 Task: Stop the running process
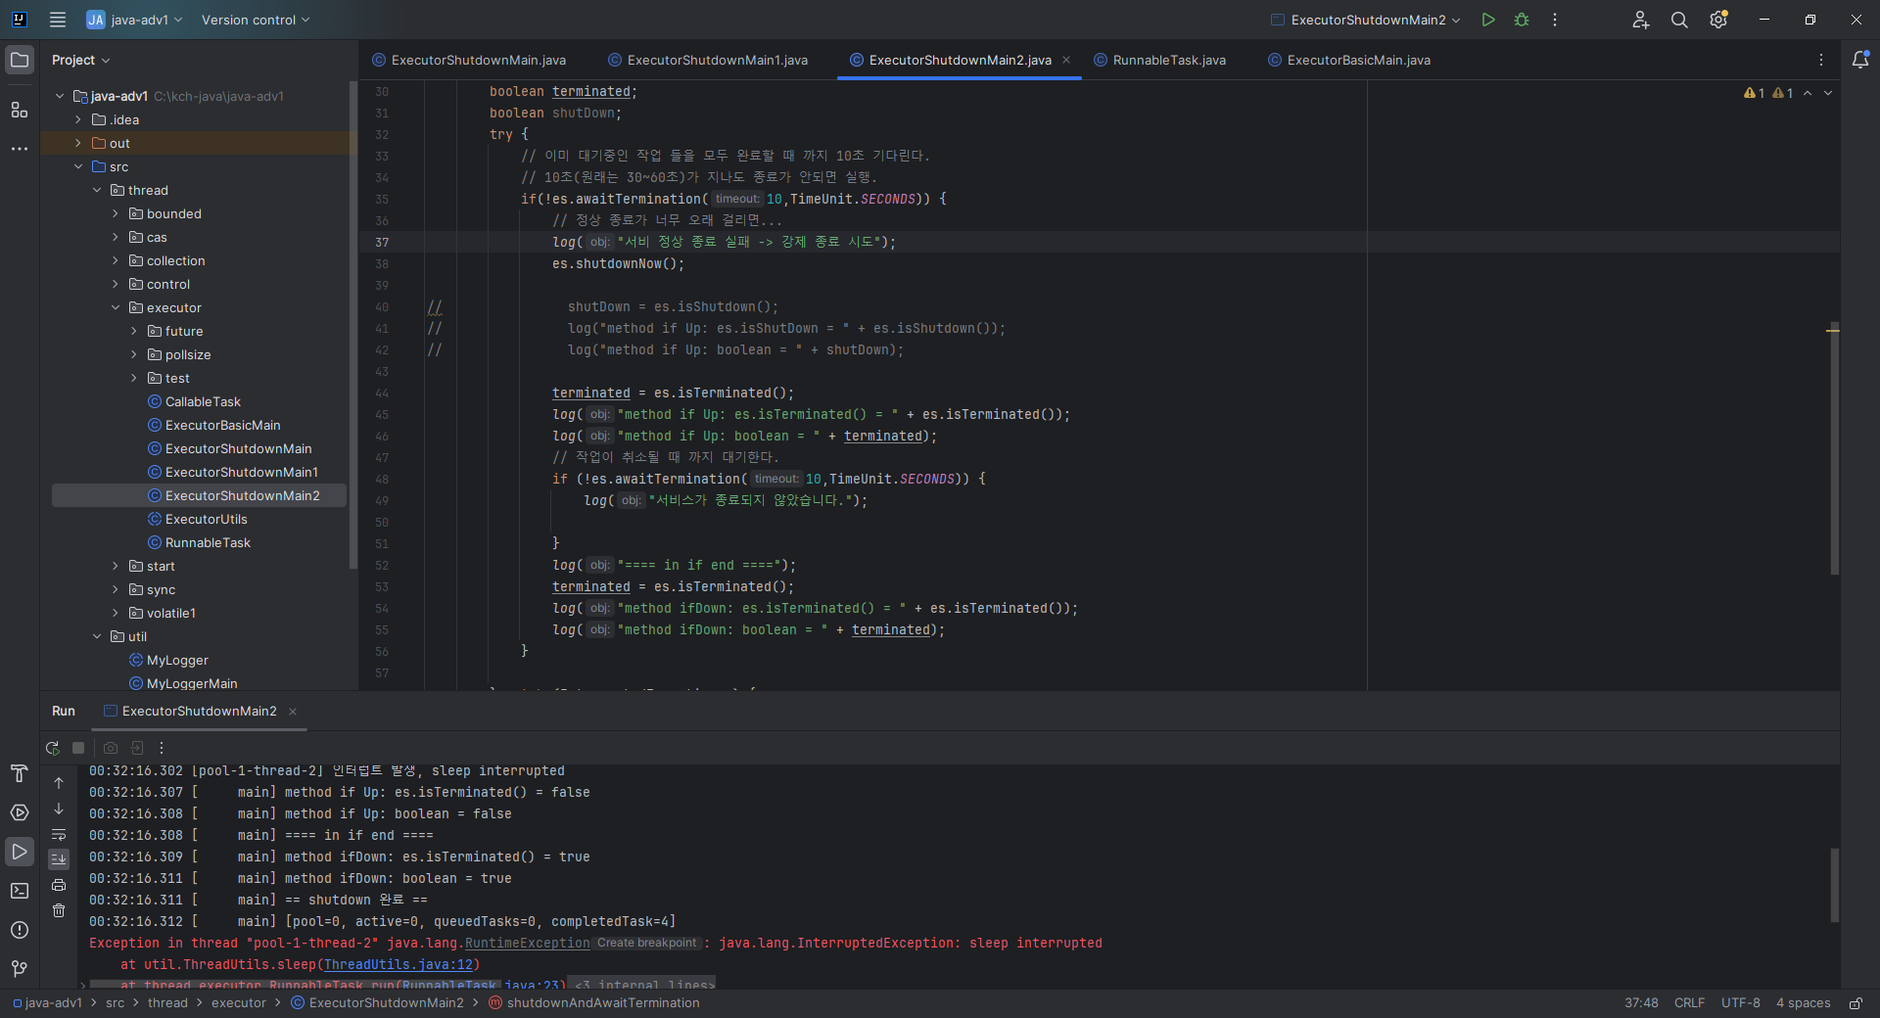pyautogui.click(x=78, y=749)
